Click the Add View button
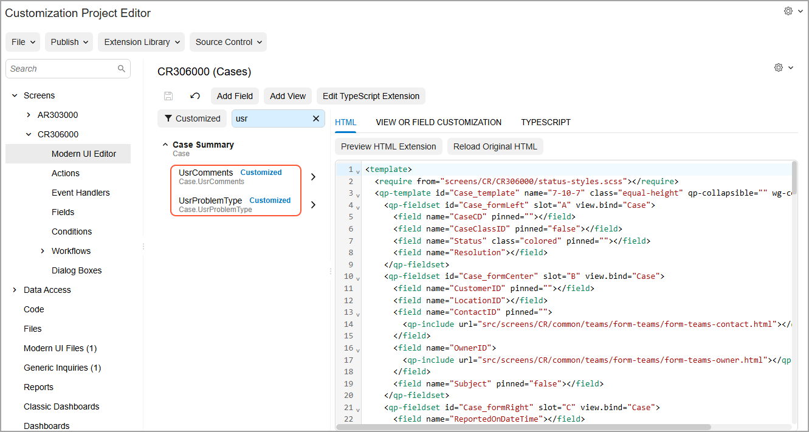Screen dimensions: 809x432 point(288,96)
